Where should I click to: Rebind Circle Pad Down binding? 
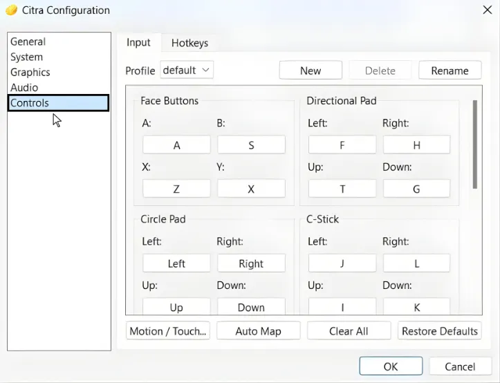pyautogui.click(x=251, y=306)
